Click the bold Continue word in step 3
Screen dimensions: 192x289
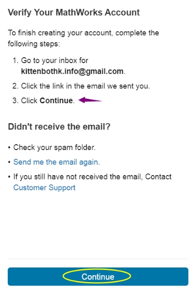click(x=56, y=101)
